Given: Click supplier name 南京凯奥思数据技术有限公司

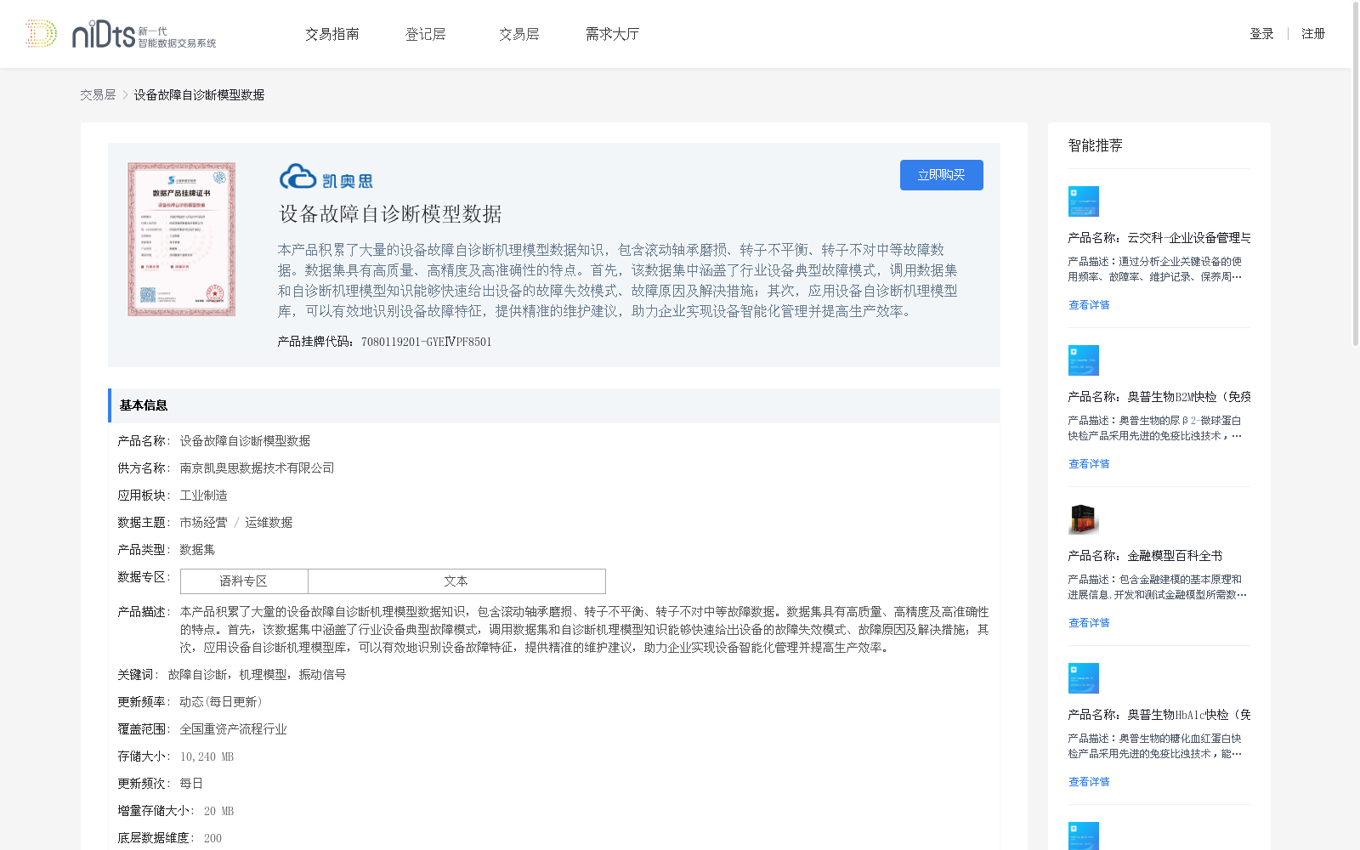Looking at the screenshot, I should (257, 468).
